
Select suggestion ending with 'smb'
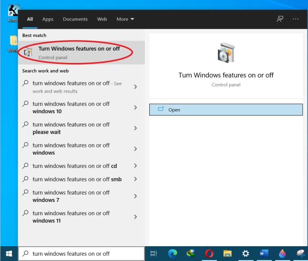pos(77,179)
